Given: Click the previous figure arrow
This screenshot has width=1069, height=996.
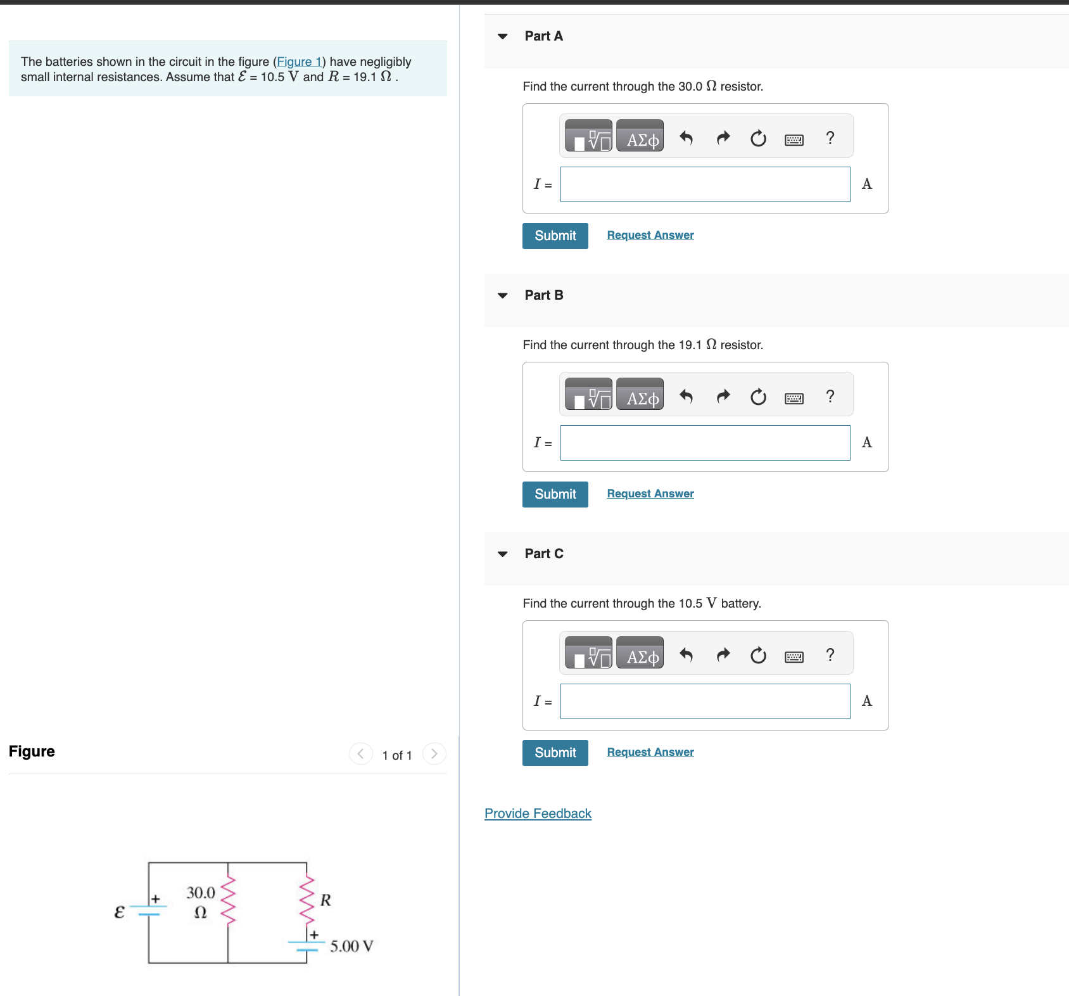Looking at the screenshot, I should point(360,754).
